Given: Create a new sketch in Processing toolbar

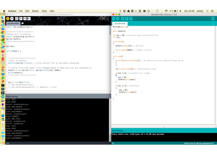Looking at the screenshot, I should [17, 18].
